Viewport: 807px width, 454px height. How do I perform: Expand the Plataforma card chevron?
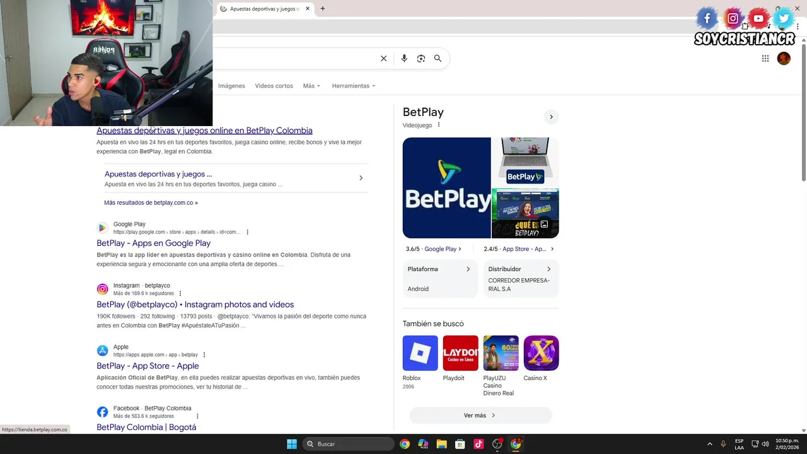click(468, 269)
